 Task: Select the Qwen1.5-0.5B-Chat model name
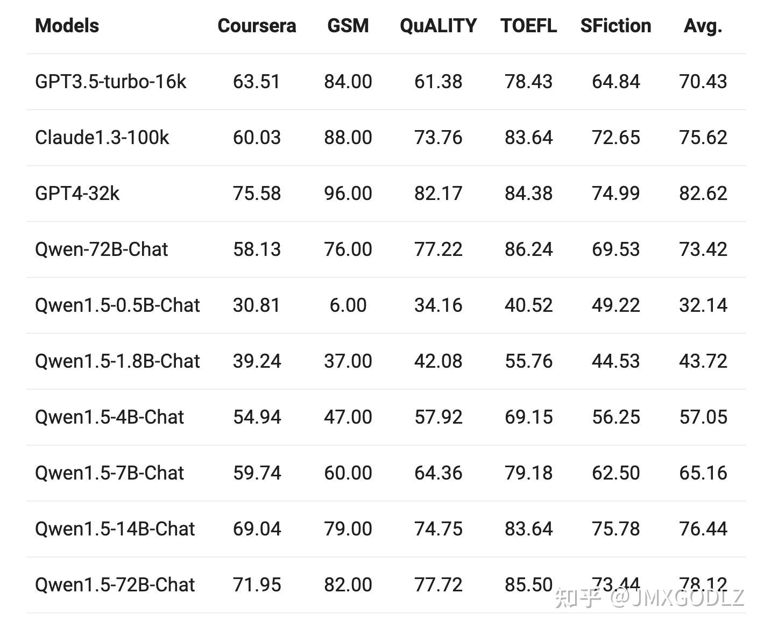(x=117, y=305)
